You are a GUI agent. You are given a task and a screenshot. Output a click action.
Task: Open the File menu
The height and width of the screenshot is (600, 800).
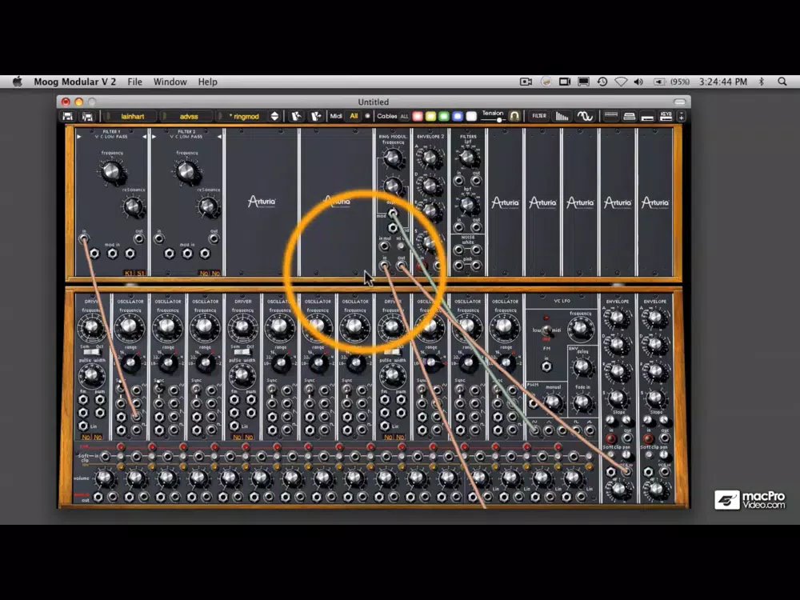[134, 82]
